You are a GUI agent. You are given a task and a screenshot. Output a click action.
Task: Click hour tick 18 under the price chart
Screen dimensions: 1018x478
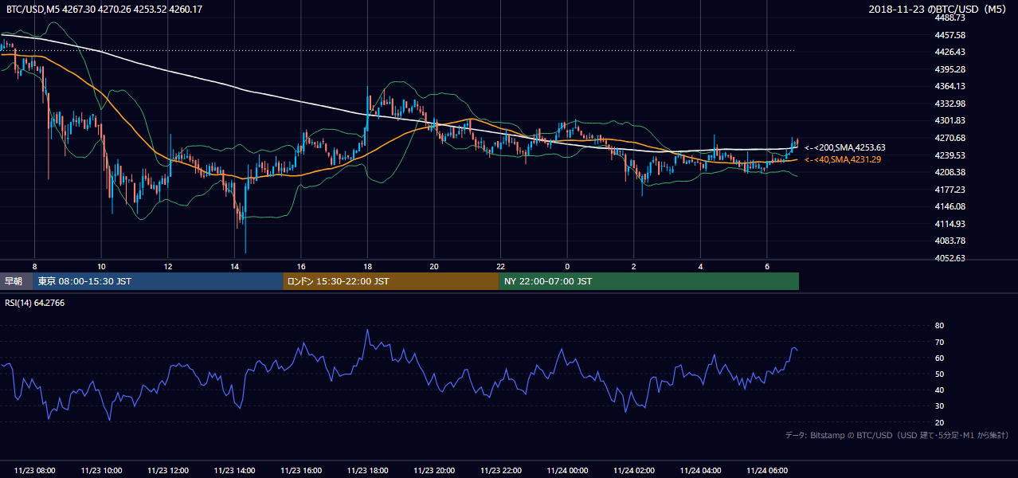(367, 266)
